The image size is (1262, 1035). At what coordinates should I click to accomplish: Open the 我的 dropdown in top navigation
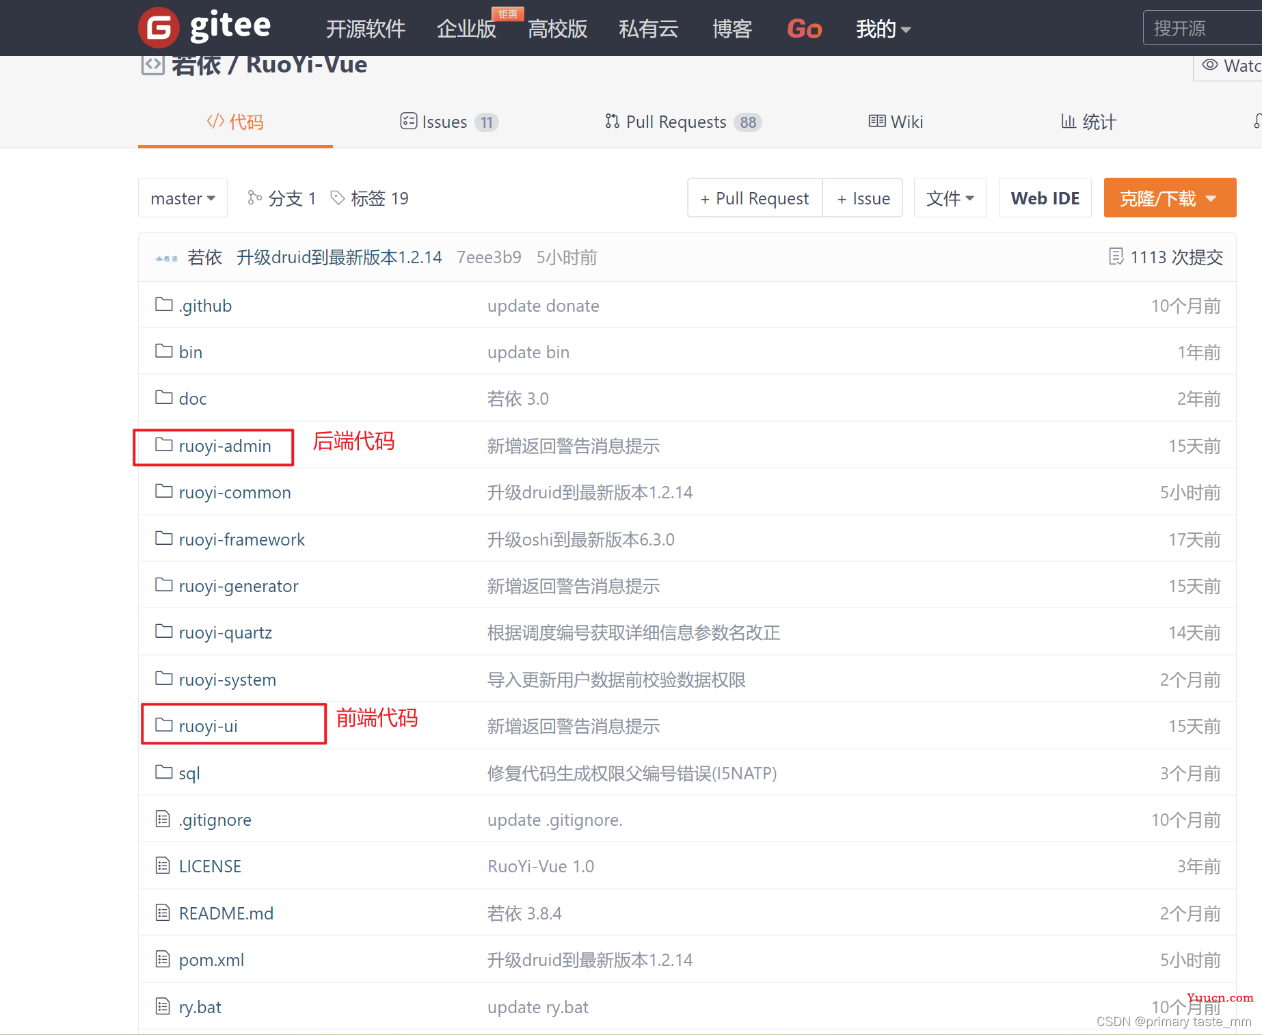tap(883, 29)
